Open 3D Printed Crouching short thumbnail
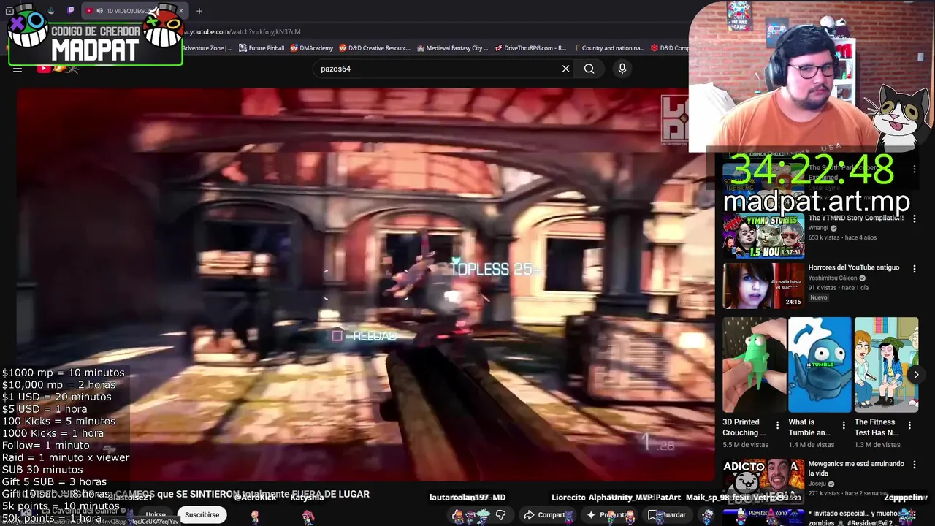 coord(754,365)
